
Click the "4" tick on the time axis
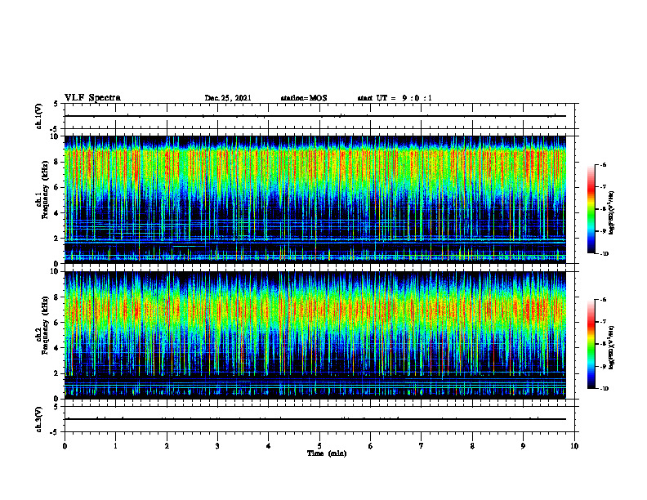click(x=269, y=446)
